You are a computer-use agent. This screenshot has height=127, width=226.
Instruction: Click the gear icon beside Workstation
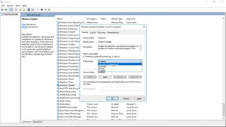[x=58, y=104]
